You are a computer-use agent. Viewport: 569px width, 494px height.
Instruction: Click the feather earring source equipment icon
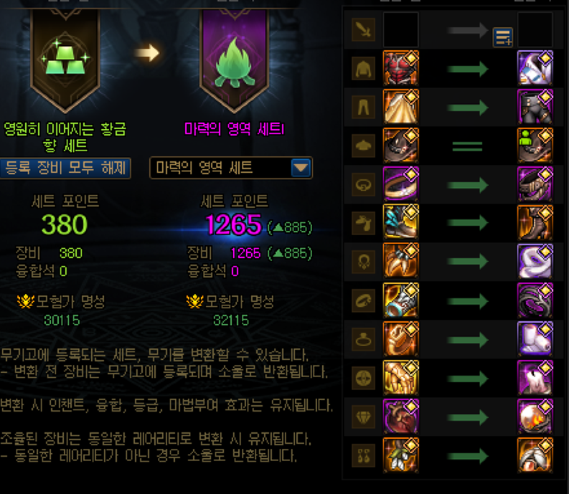tap(400, 455)
